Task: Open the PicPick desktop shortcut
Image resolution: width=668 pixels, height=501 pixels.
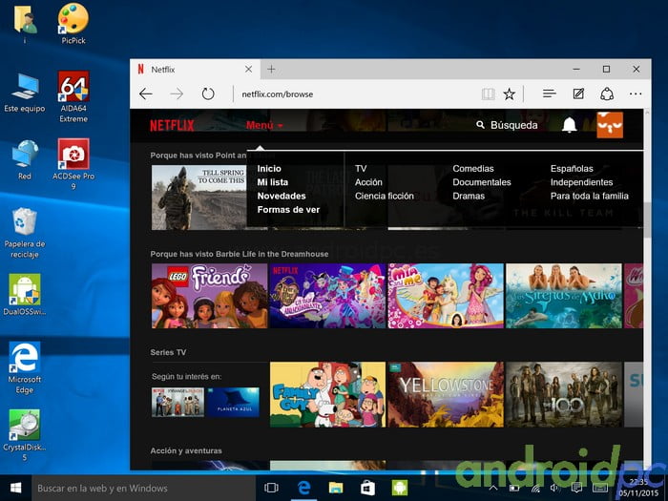Action: (73, 24)
